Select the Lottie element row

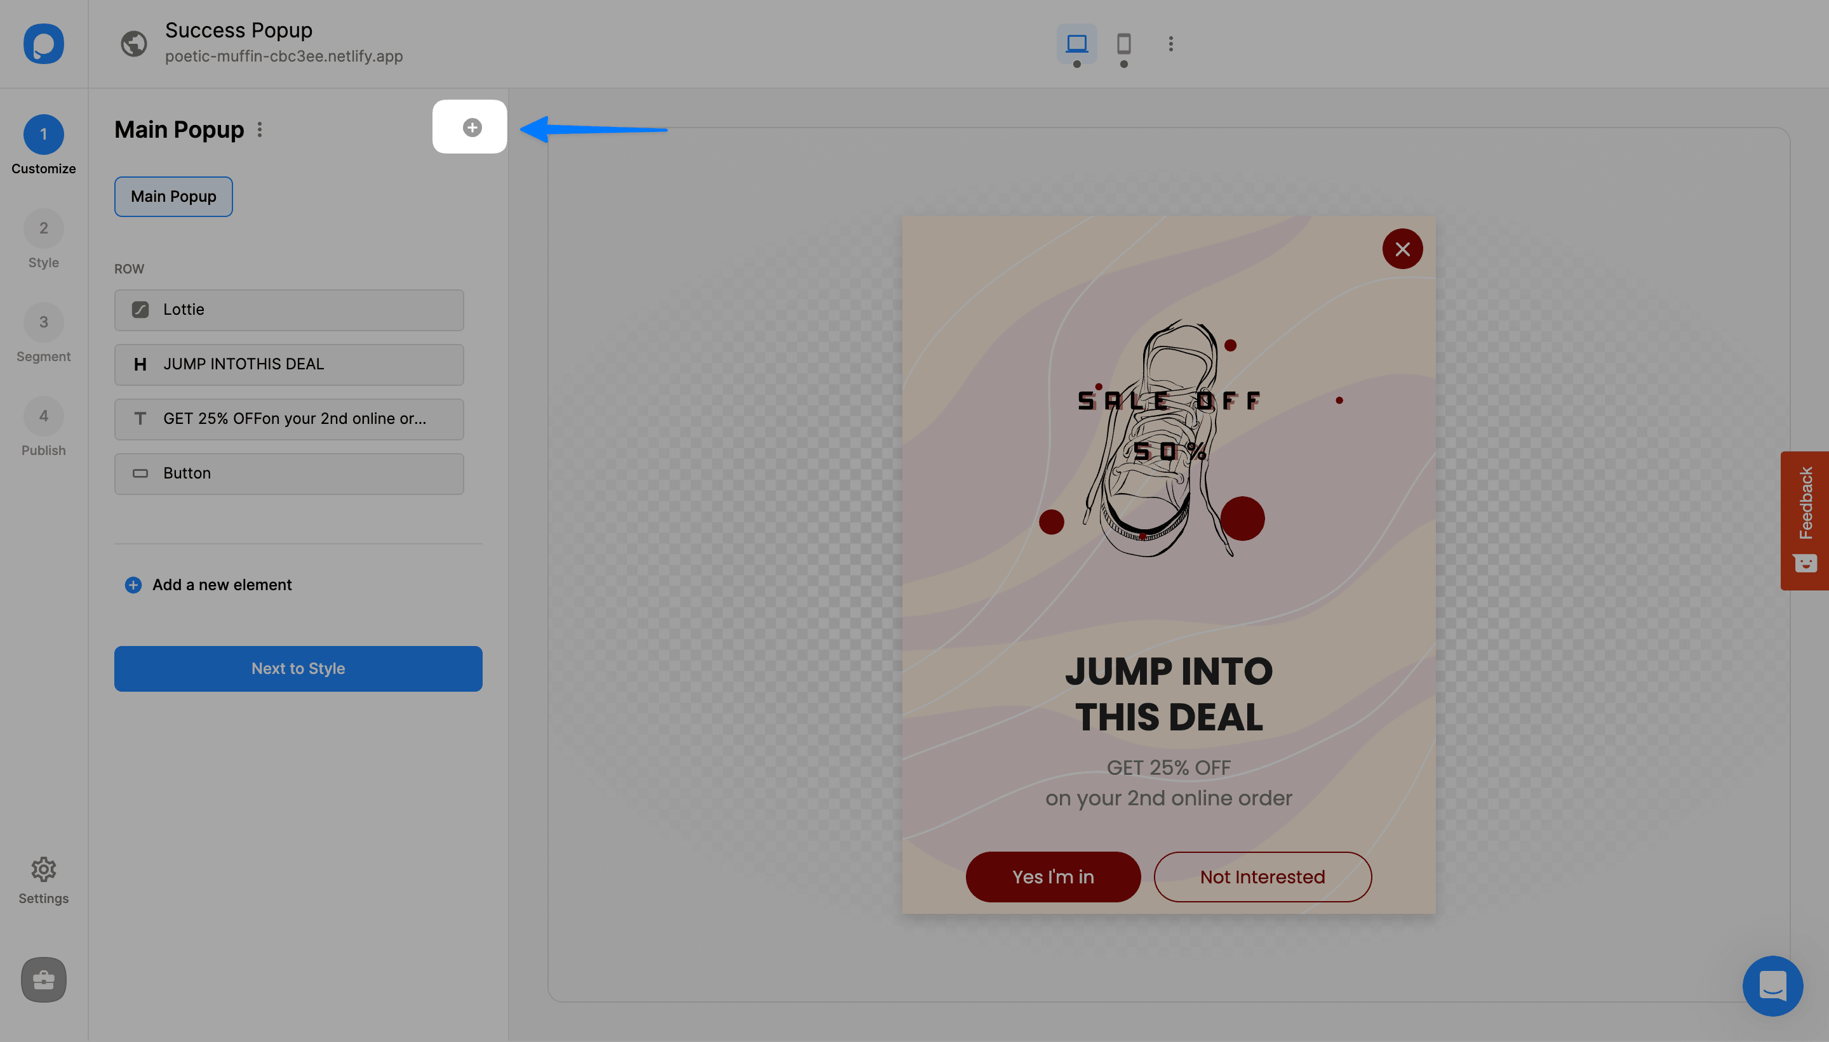(x=288, y=310)
